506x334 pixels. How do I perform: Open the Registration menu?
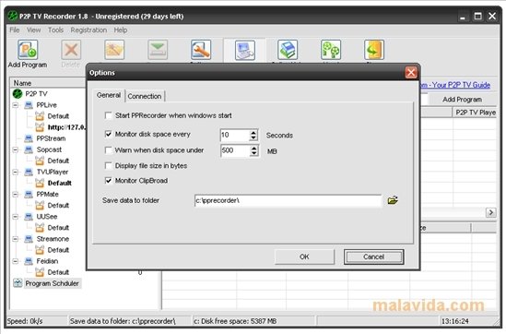pyautogui.click(x=88, y=30)
